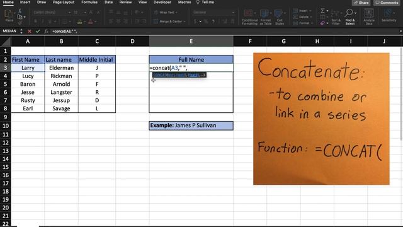Click the Tell me lightbulb icon
The height and width of the screenshot is (227, 403).
point(198,3)
